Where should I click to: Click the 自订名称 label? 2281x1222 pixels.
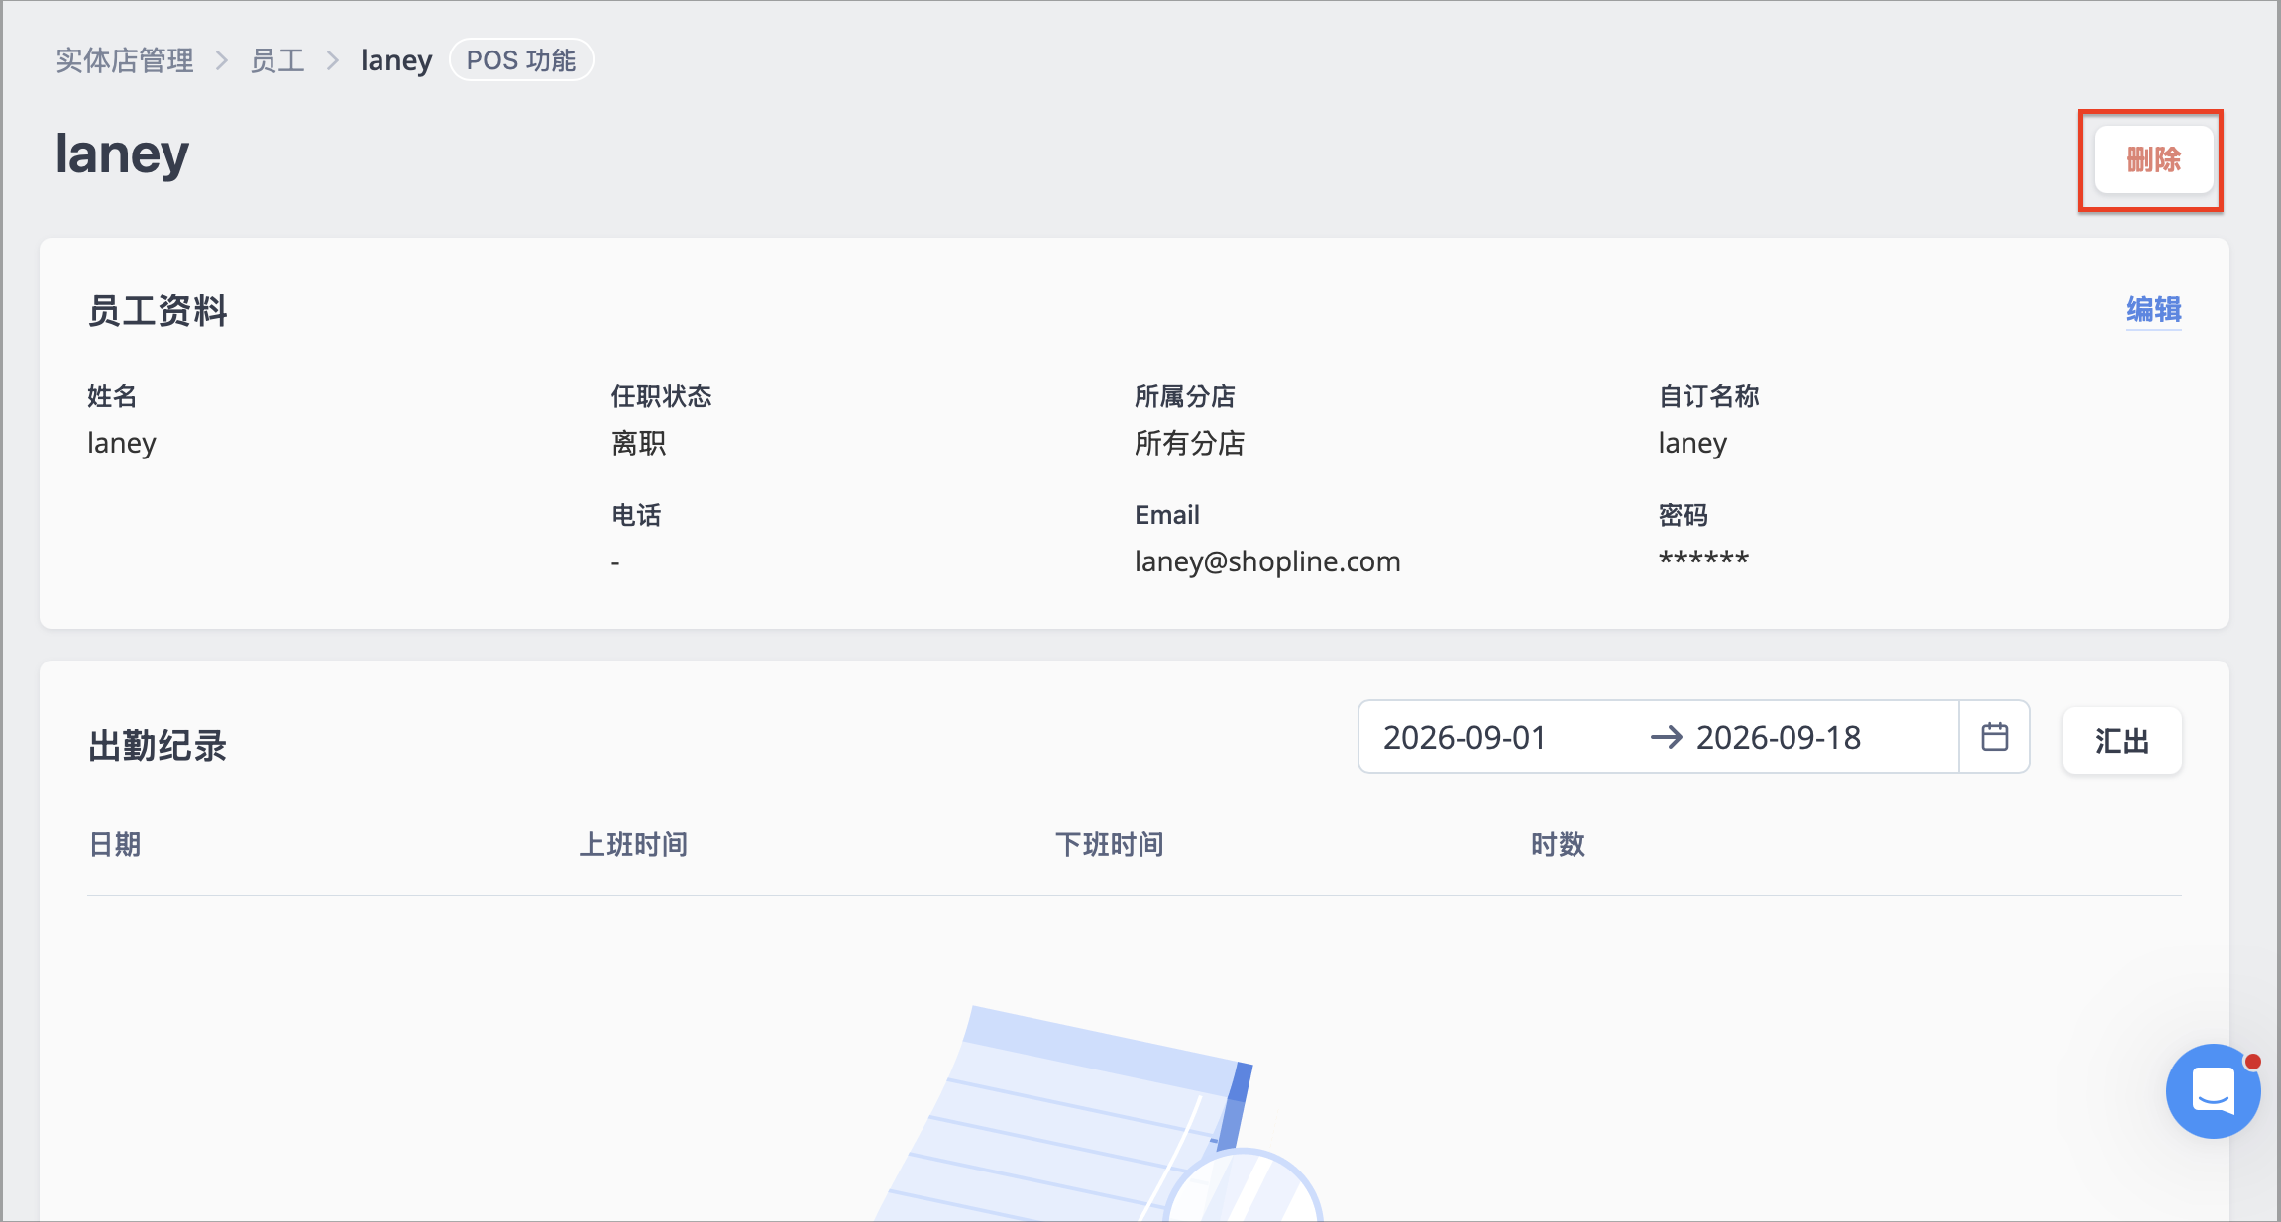(1709, 396)
